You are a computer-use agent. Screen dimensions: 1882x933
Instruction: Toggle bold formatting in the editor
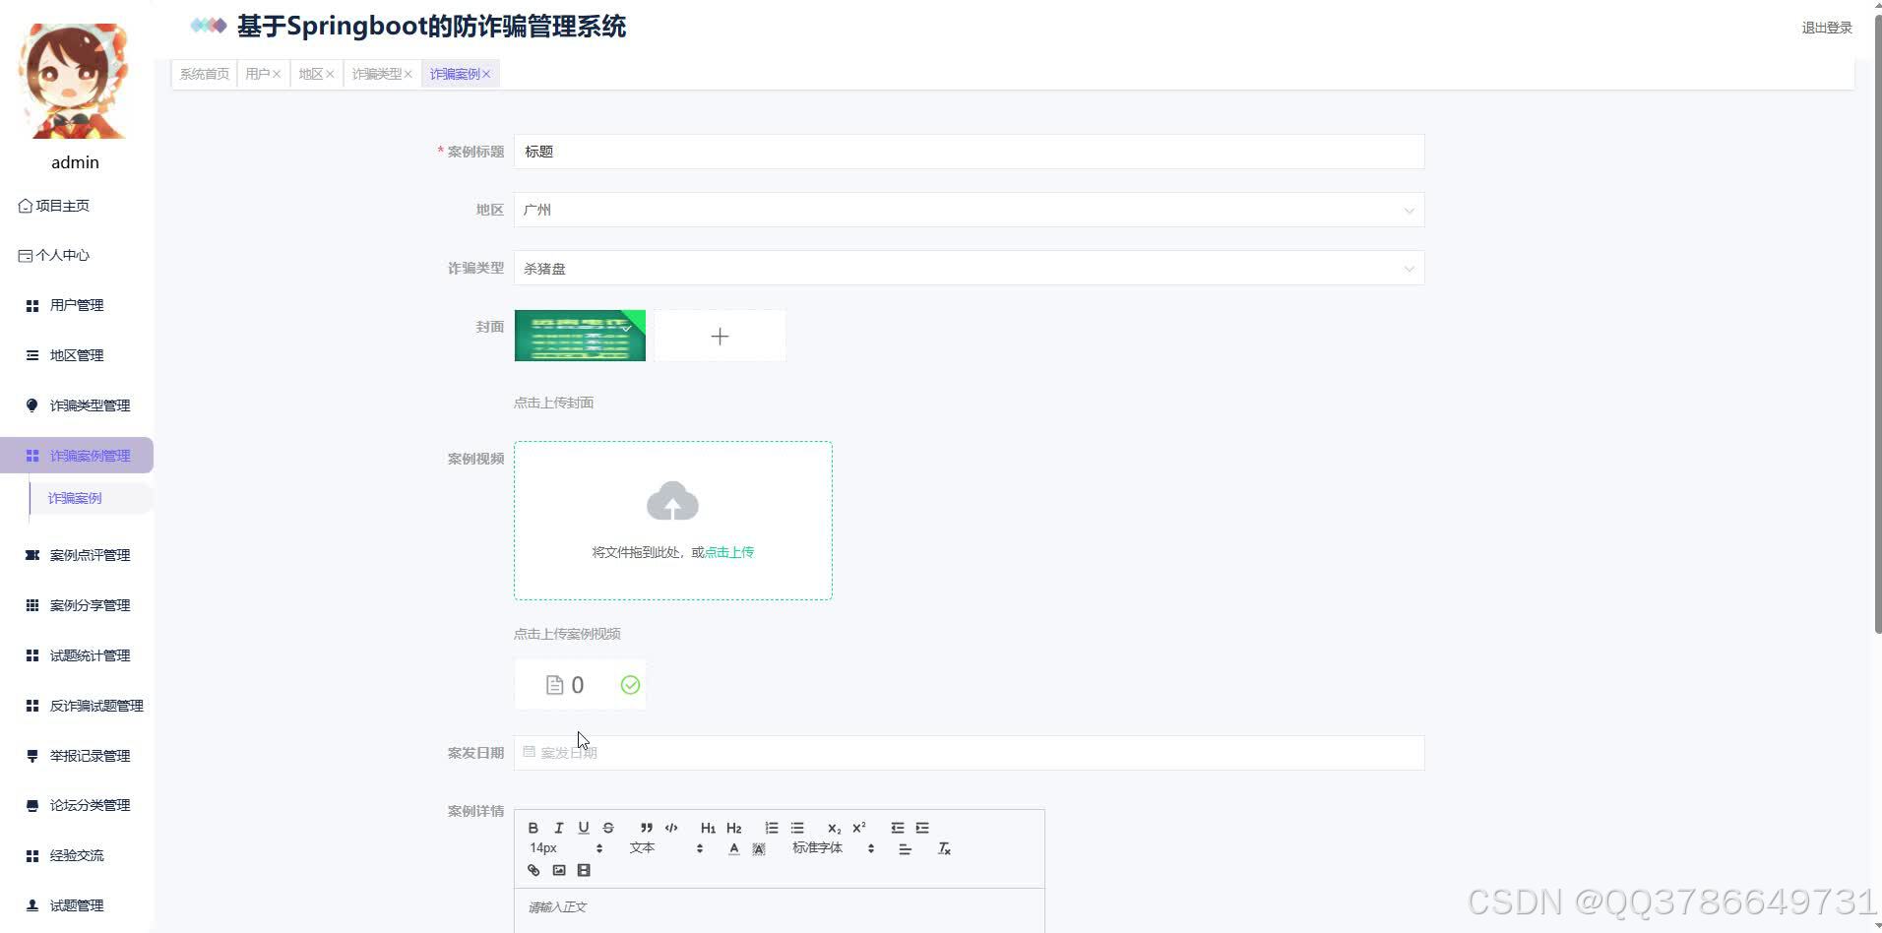533,828
